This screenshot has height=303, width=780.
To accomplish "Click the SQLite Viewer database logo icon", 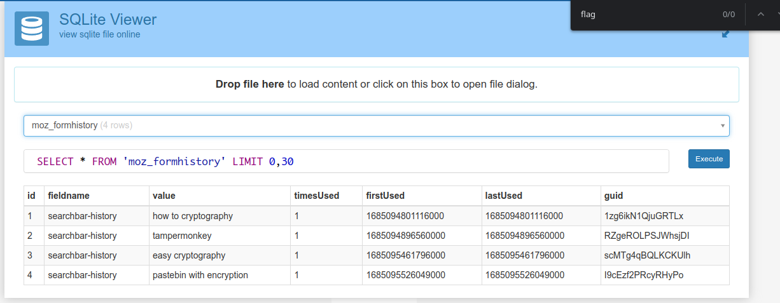I will pyautogui.click(x=32, y=29).
